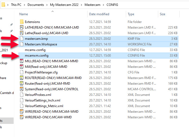Click the Router(Read-only).MCAM-RMD file icon
Image resolution: width=189 pixels, height=137 pixels.
click(x=22, y=84)
